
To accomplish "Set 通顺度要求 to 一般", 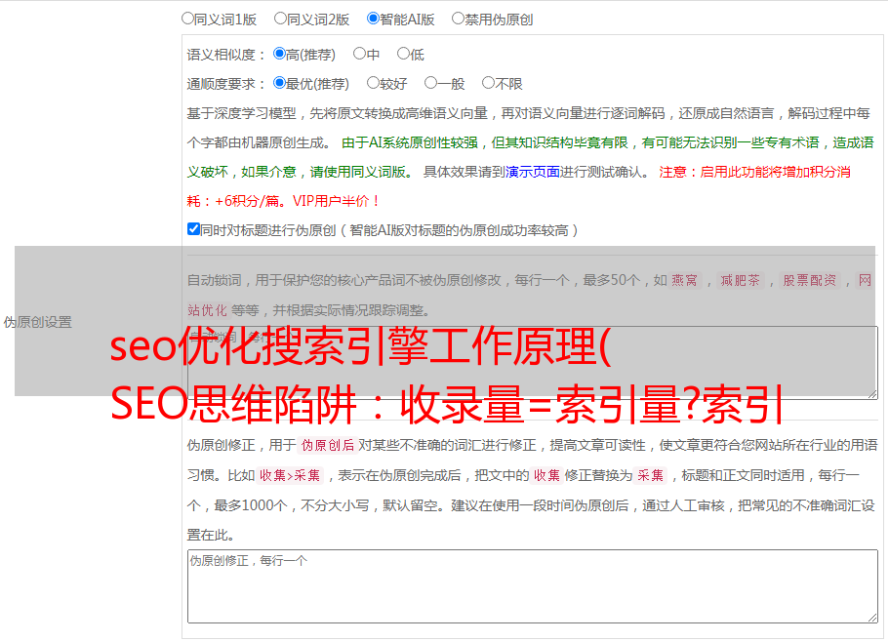I will [x=431, y=83].
